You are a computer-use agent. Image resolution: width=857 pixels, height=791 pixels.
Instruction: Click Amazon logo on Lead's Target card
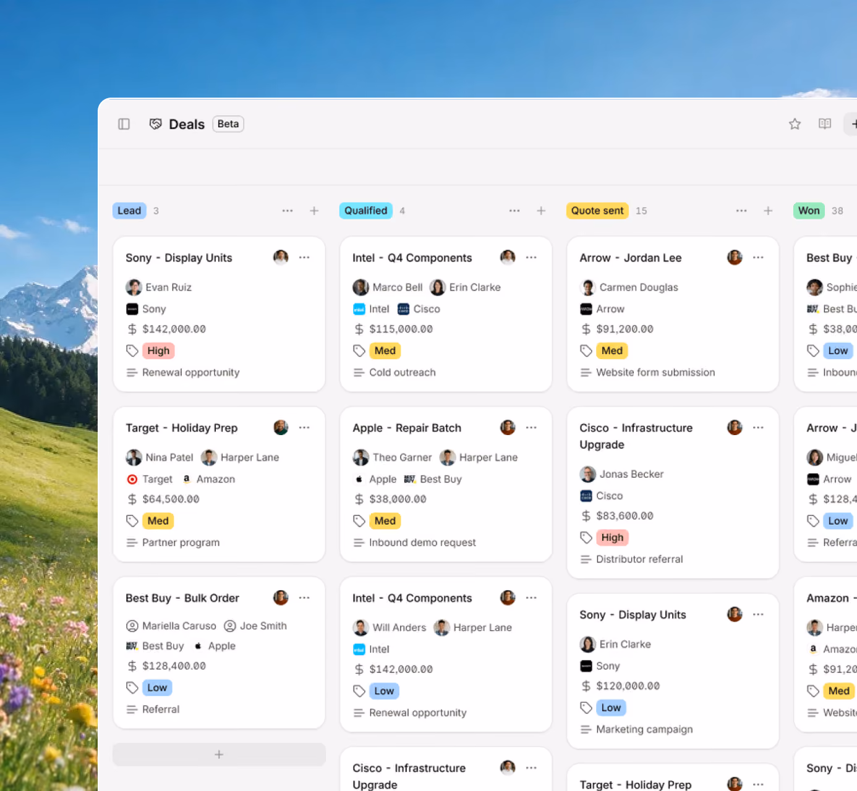coord(187,479)
